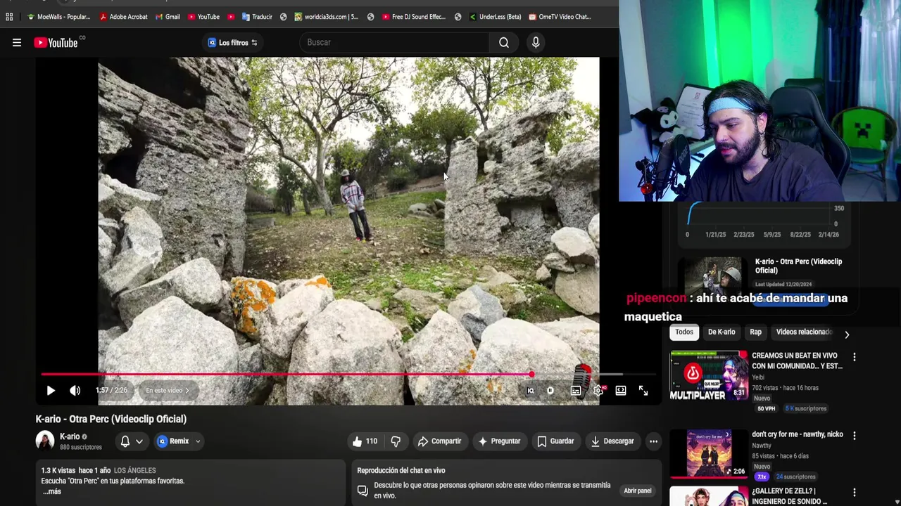Select the Todos filter chip
The image size is (901, 506).
click(x=684, y=332)
